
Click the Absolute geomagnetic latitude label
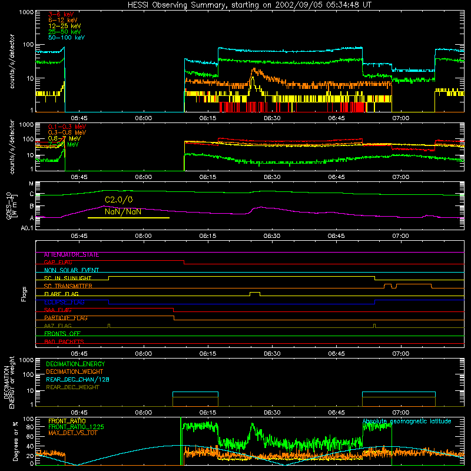[x=407, y=422]
